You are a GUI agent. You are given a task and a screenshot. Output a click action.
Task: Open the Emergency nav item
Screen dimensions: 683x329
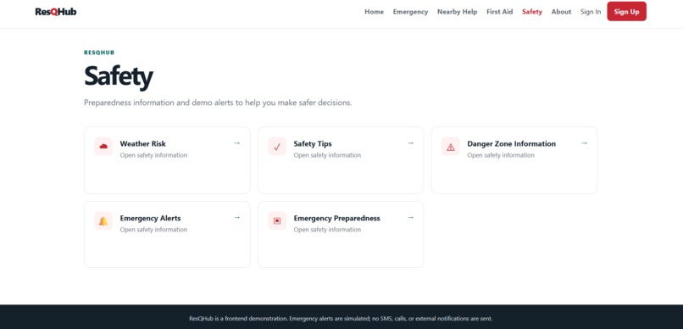410,12
